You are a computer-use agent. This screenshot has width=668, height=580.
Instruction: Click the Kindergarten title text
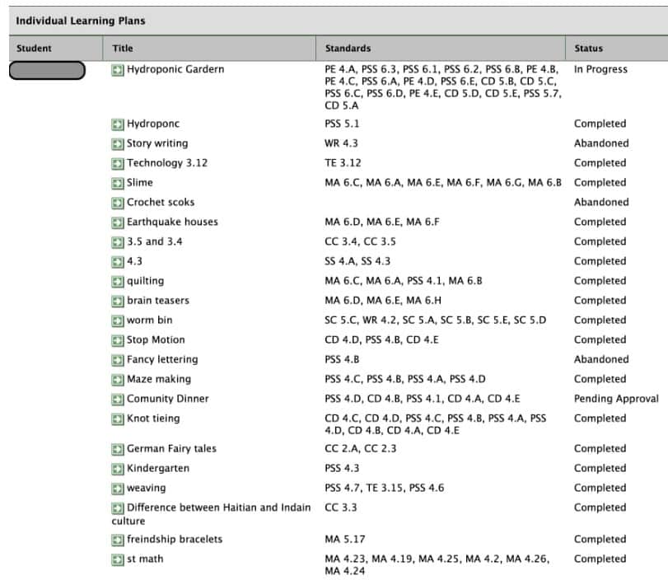tap(158, 468)
